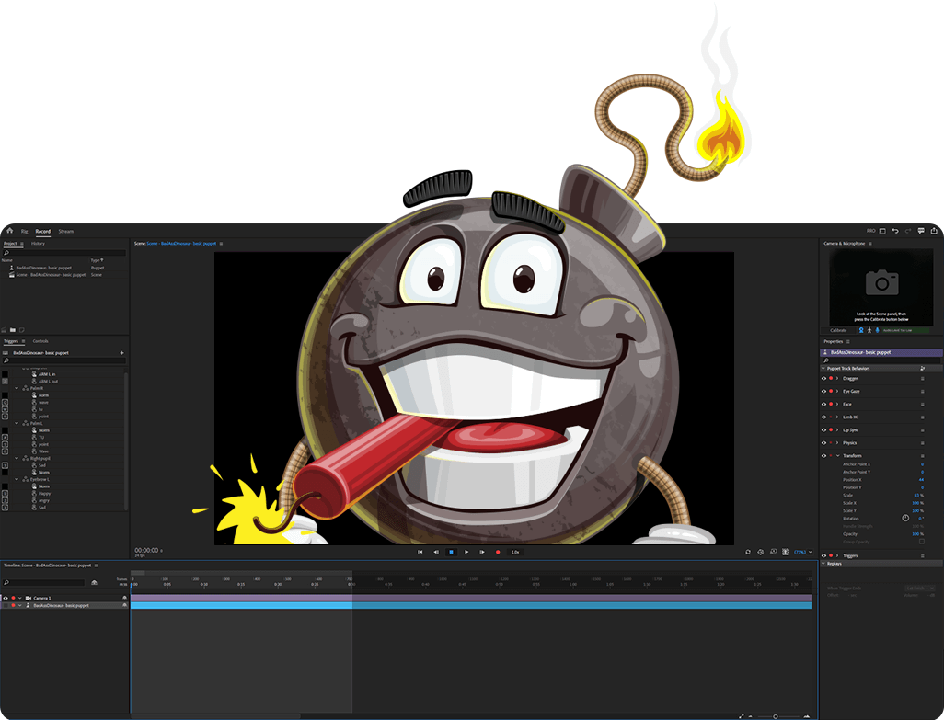Toggle the Group Opacity checkbox
Screen dimensions: 944x720
(921, 542)
